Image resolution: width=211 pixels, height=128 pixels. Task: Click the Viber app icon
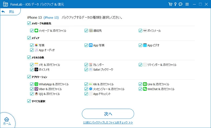point(36,89)
